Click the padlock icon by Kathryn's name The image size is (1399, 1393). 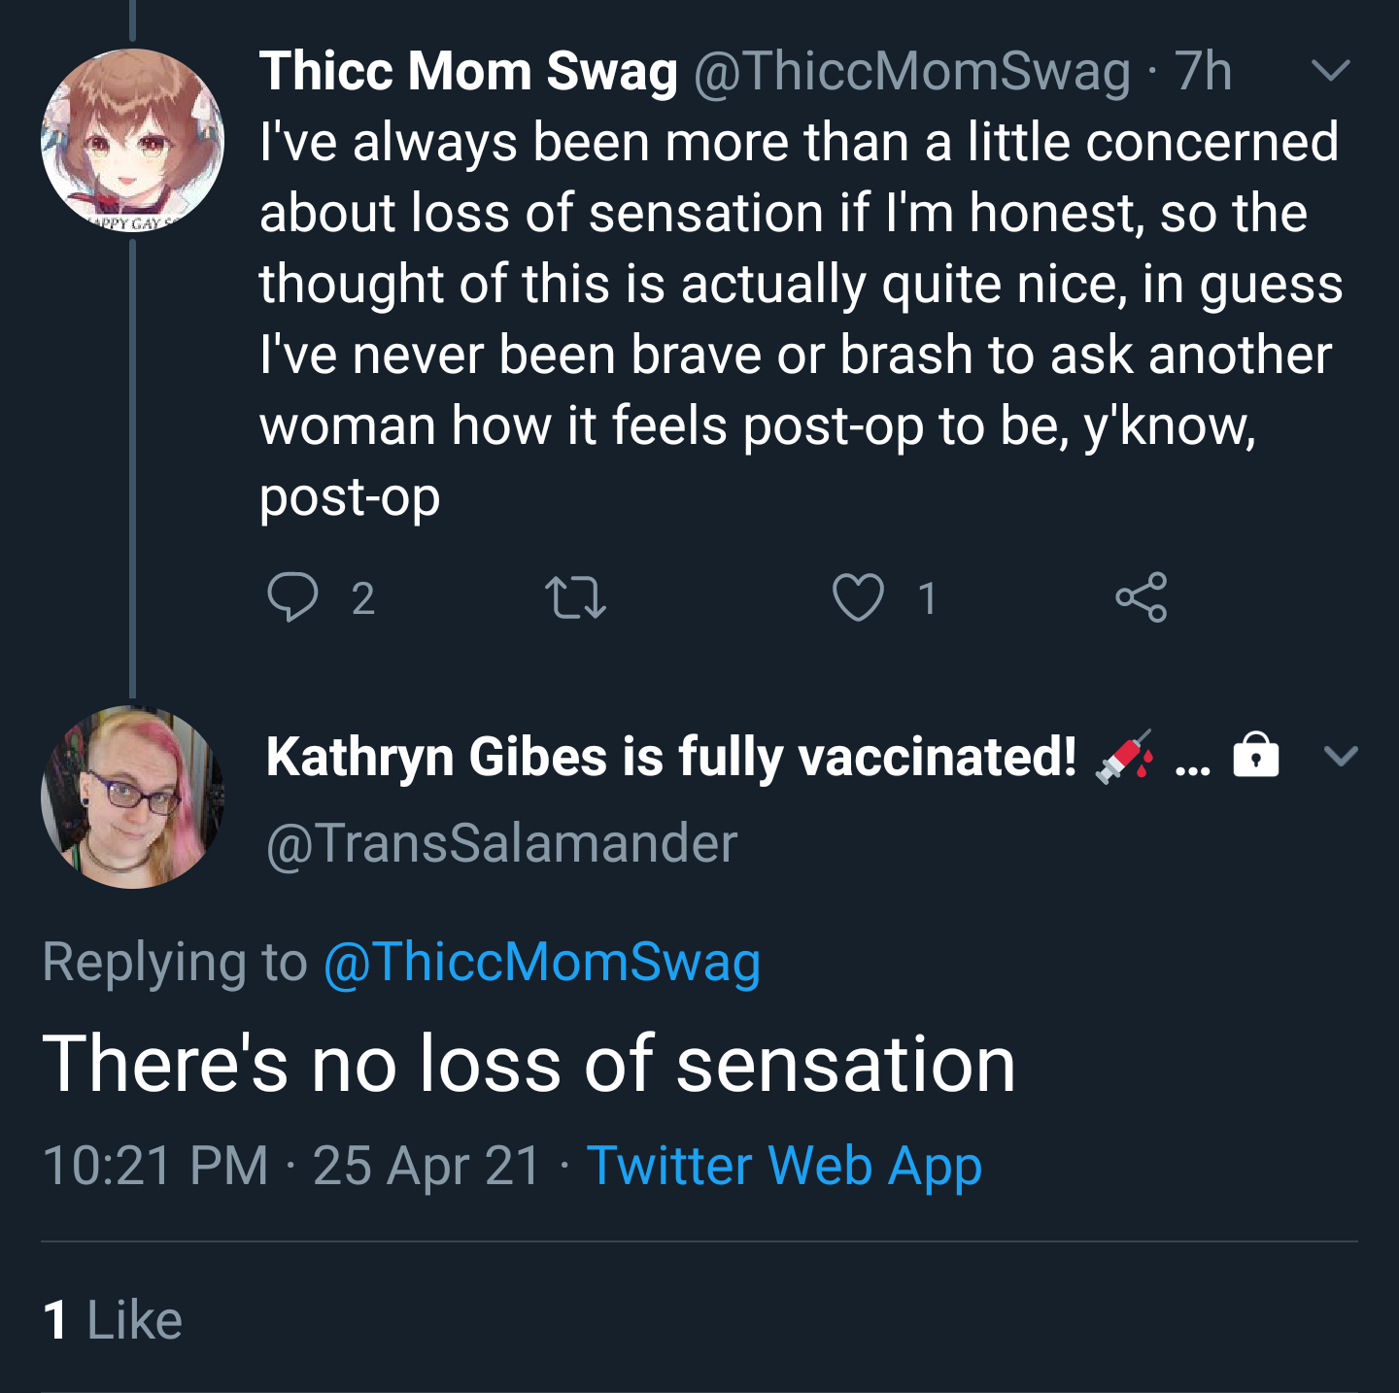[1256, 754]
